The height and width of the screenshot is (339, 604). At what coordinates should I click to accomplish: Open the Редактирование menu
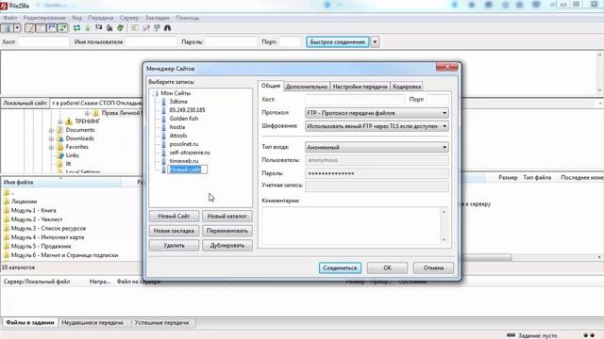[44, 18]
